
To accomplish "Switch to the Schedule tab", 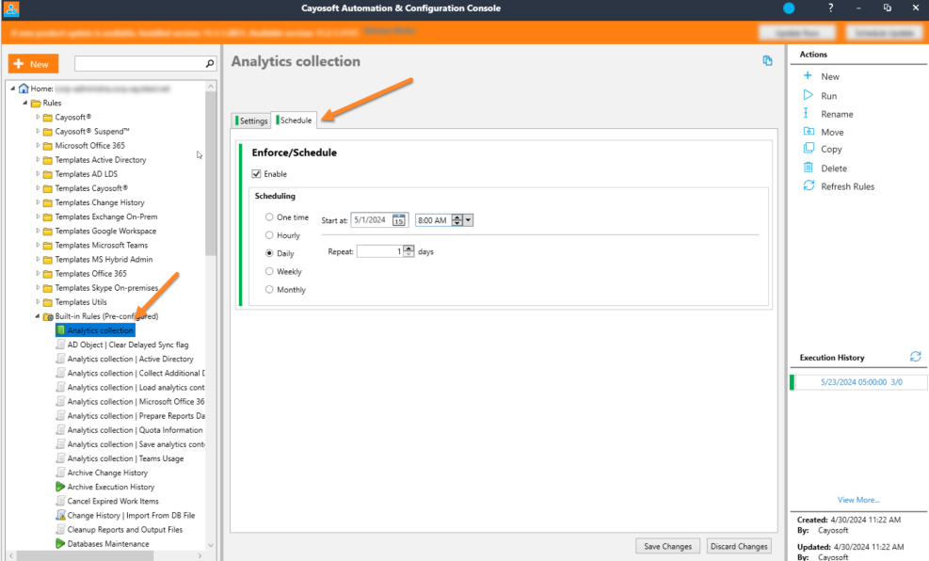I will click(x=294, y=120).
